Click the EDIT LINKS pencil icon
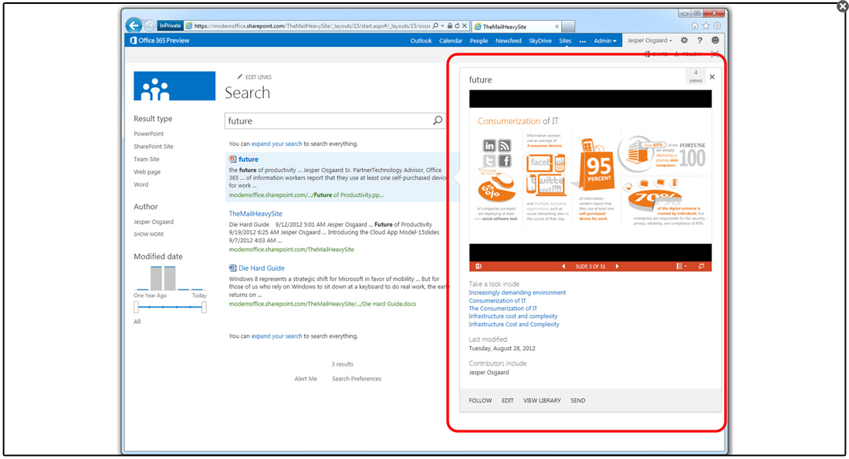Screen dimensions: 849x459 click(239, 77)
